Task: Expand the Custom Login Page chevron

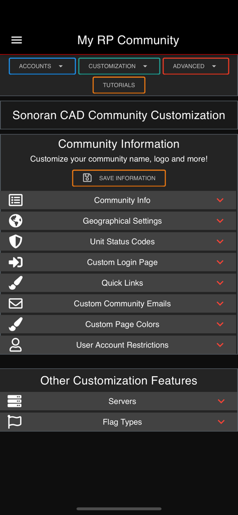Action: pos(220,262)
